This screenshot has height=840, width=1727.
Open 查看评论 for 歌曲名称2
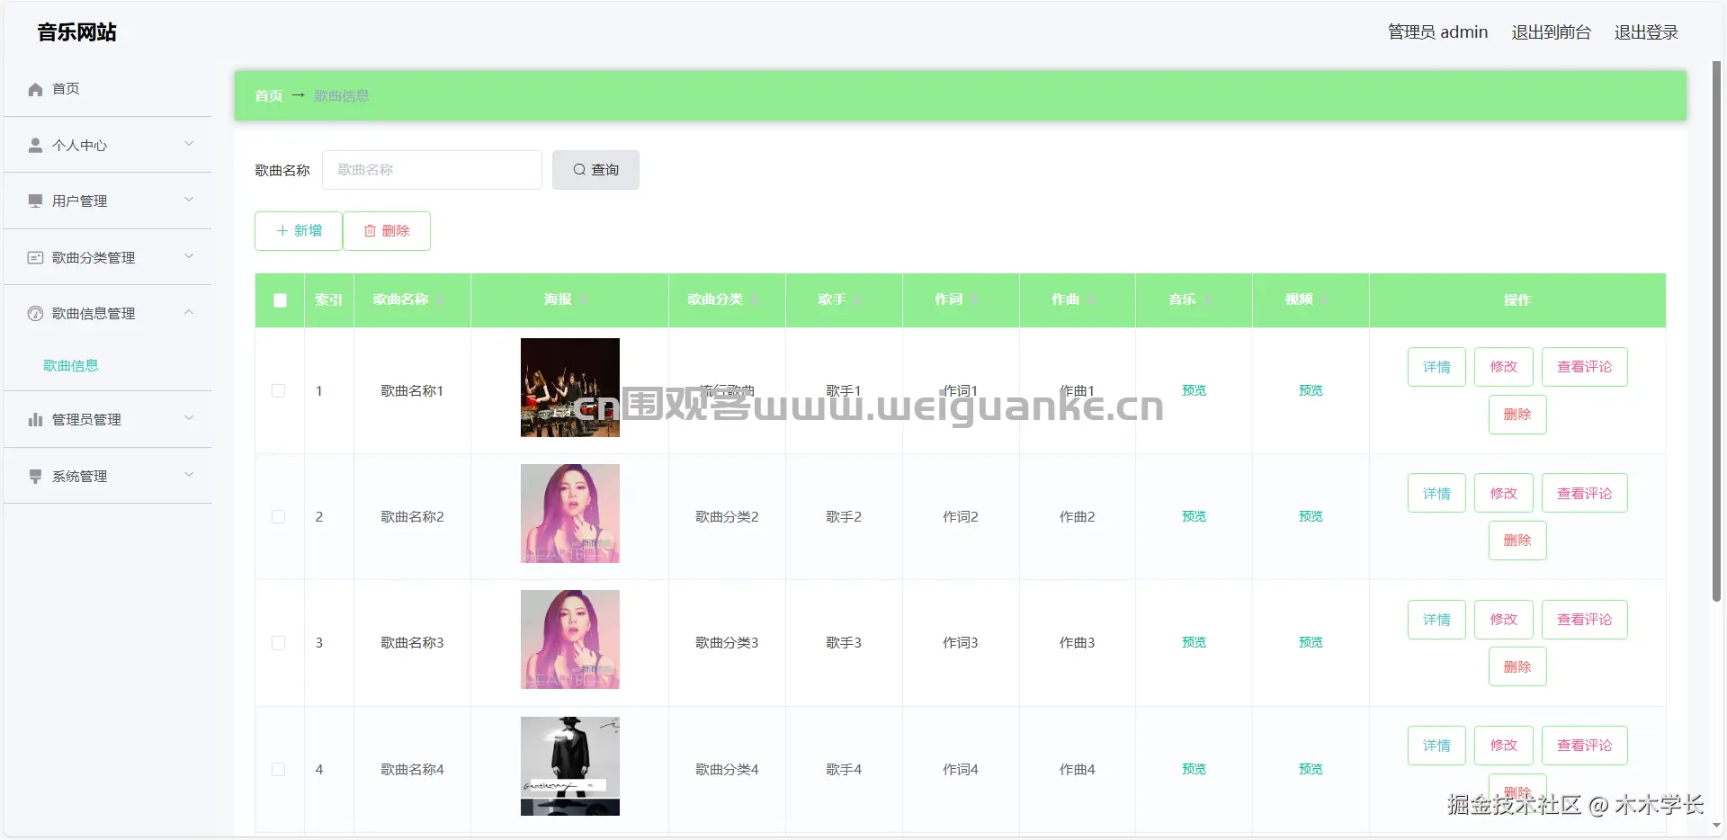click(x=1585, y=493)
